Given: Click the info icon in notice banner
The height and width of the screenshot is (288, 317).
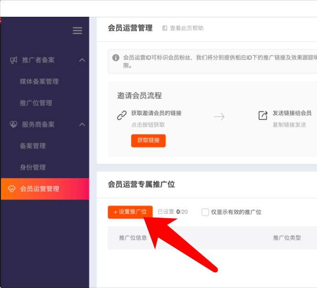Looking at the screenshot, I should tap(116, 57).
